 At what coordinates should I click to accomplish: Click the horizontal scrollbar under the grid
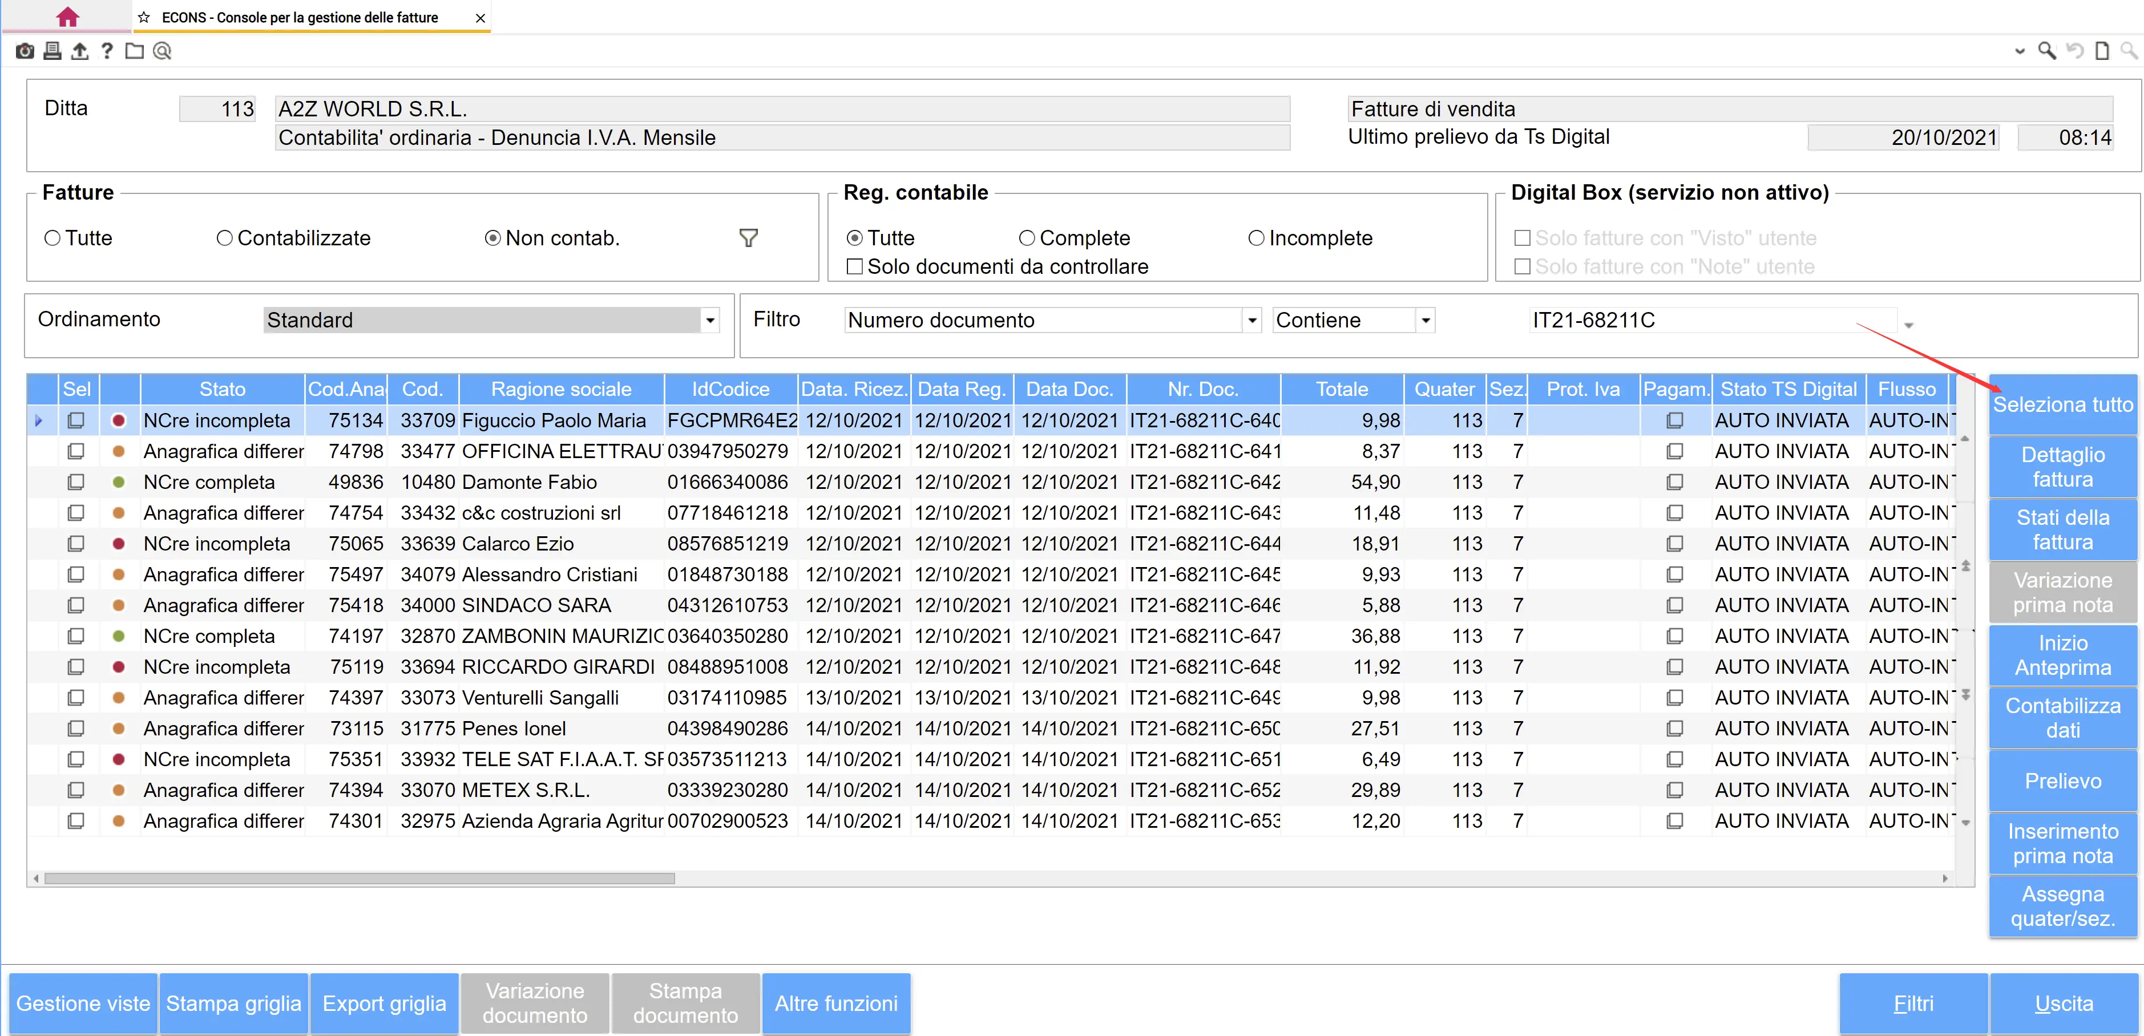click(359, 879)
